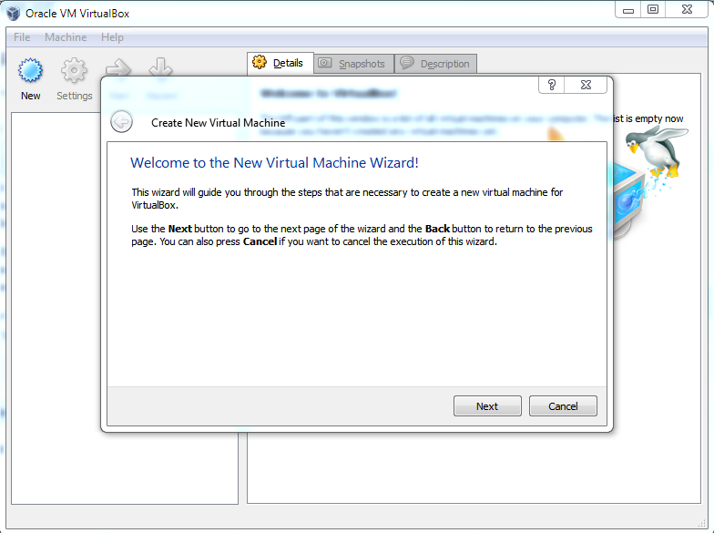Click the Create New Virtual Machine title text
This screenshot has width=714, height=533.
click(x=219, y=122)
